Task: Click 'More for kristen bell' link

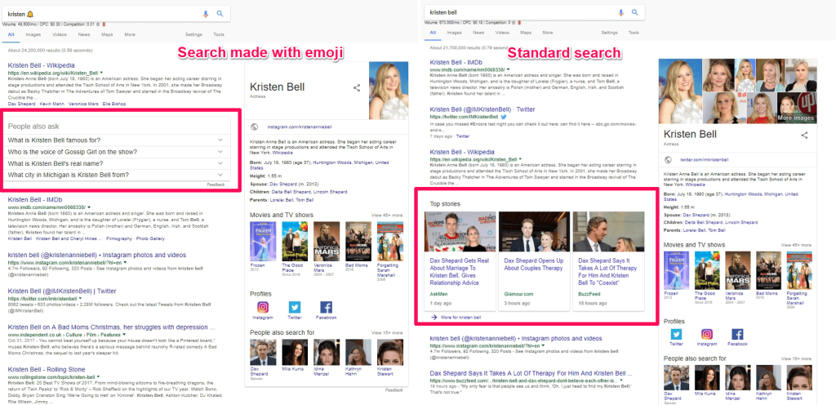Action: (460, 317)
